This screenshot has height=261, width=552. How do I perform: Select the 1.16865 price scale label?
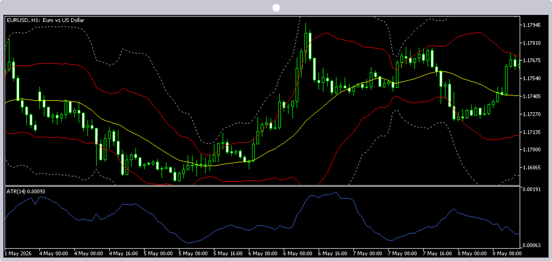pyautogui.click(x=532, y=167)
